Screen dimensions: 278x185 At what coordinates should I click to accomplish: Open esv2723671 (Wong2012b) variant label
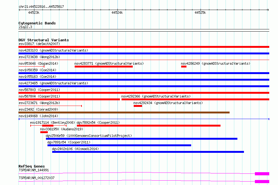[x=39, y=103]
